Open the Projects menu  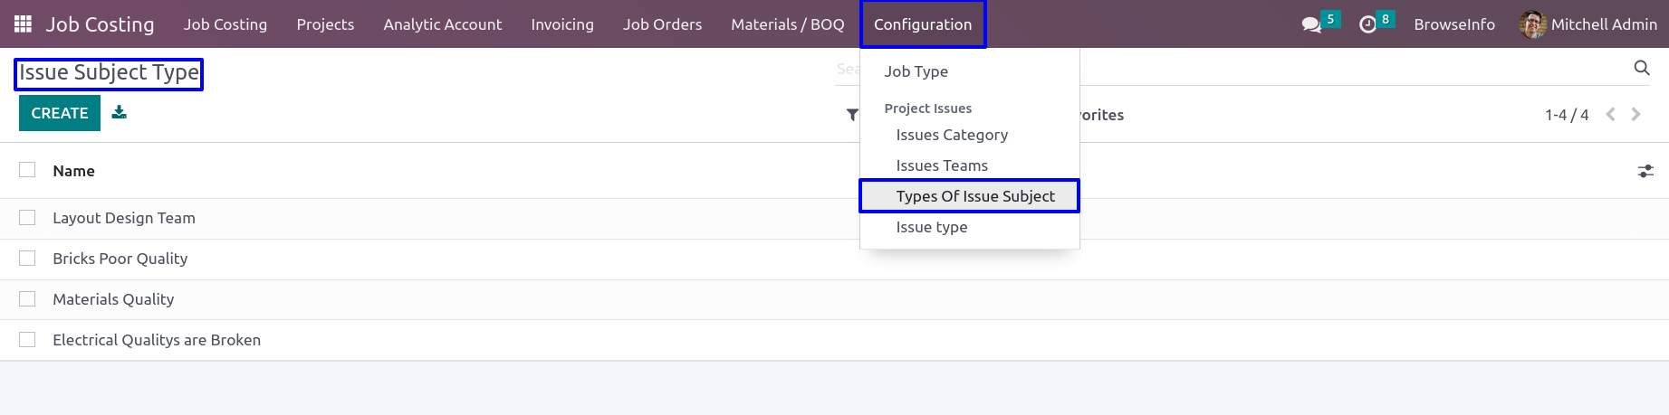pyautogui.click(x=325, y=24)
